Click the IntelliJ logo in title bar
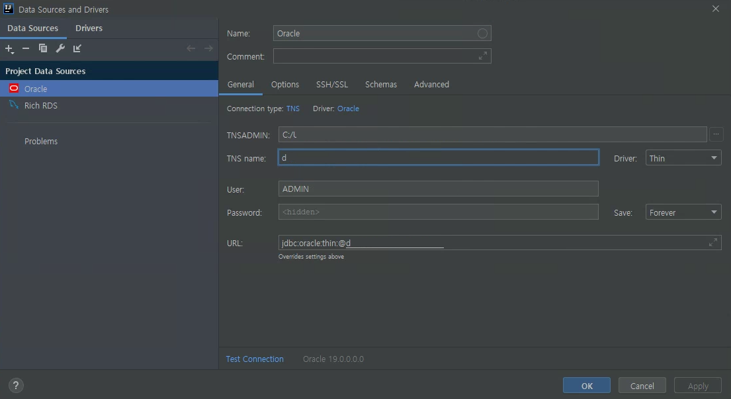The height and width of the screenshot is (399, 731). click(x=9, y=9)
